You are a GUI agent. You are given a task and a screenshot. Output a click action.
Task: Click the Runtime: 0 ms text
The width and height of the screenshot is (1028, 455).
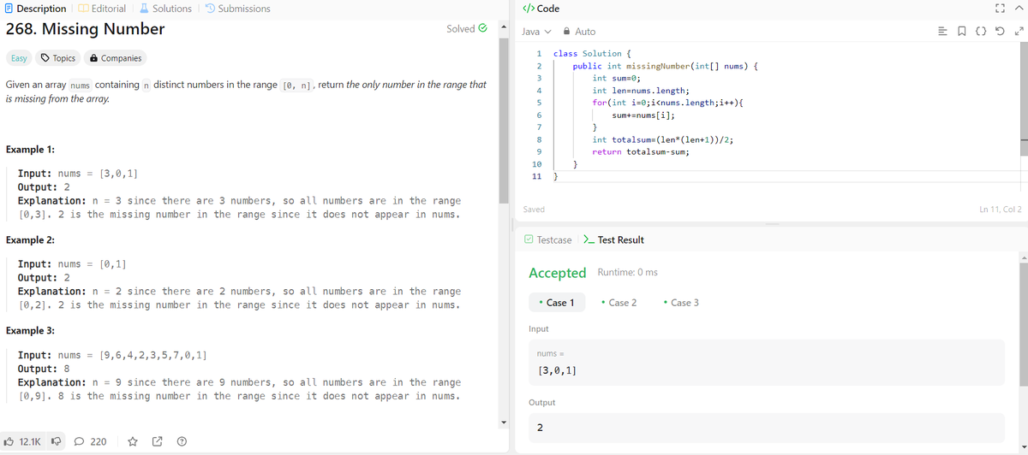click(x=627, y=273)
